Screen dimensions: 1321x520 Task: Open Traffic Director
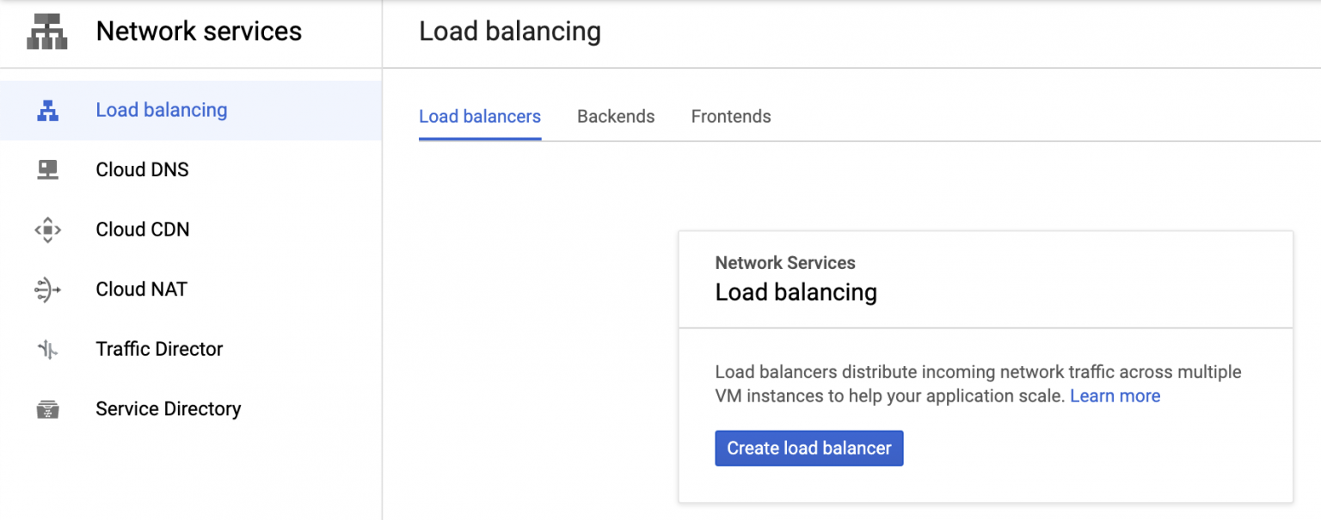tap(159, 349)
